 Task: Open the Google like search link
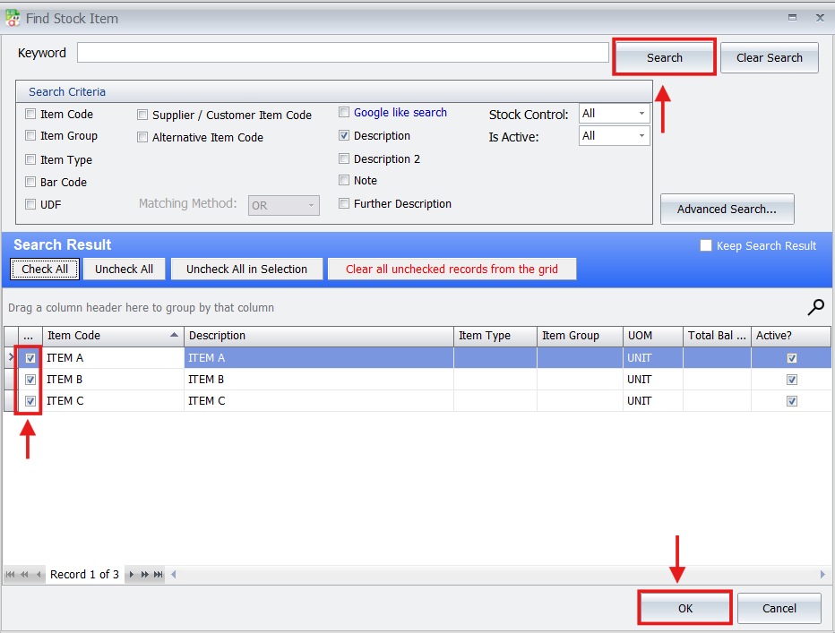point(402,112)
